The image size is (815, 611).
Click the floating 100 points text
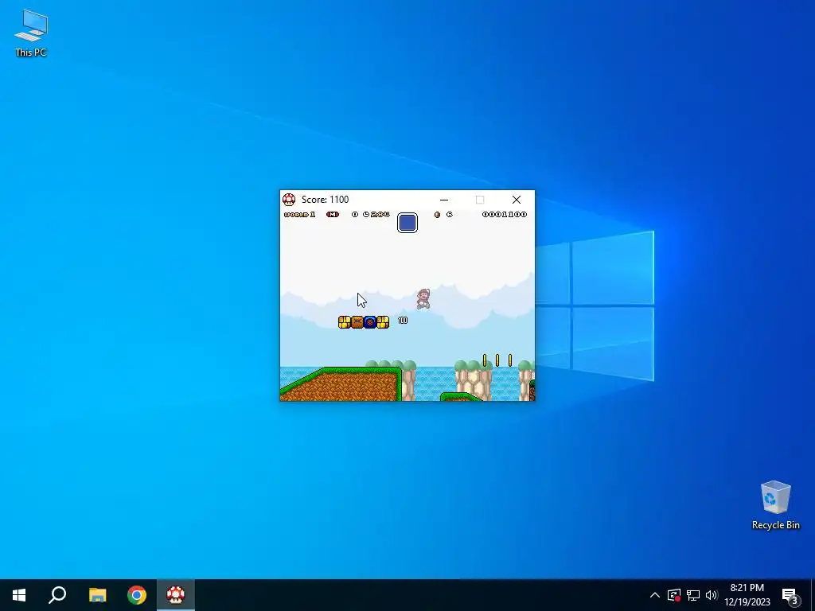pos(403,321)
